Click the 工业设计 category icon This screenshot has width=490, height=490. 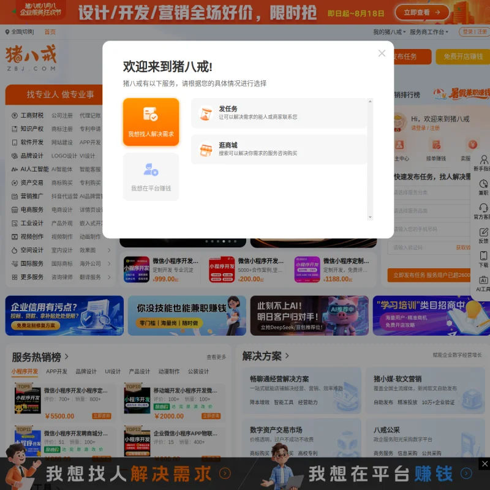(14, 223)
